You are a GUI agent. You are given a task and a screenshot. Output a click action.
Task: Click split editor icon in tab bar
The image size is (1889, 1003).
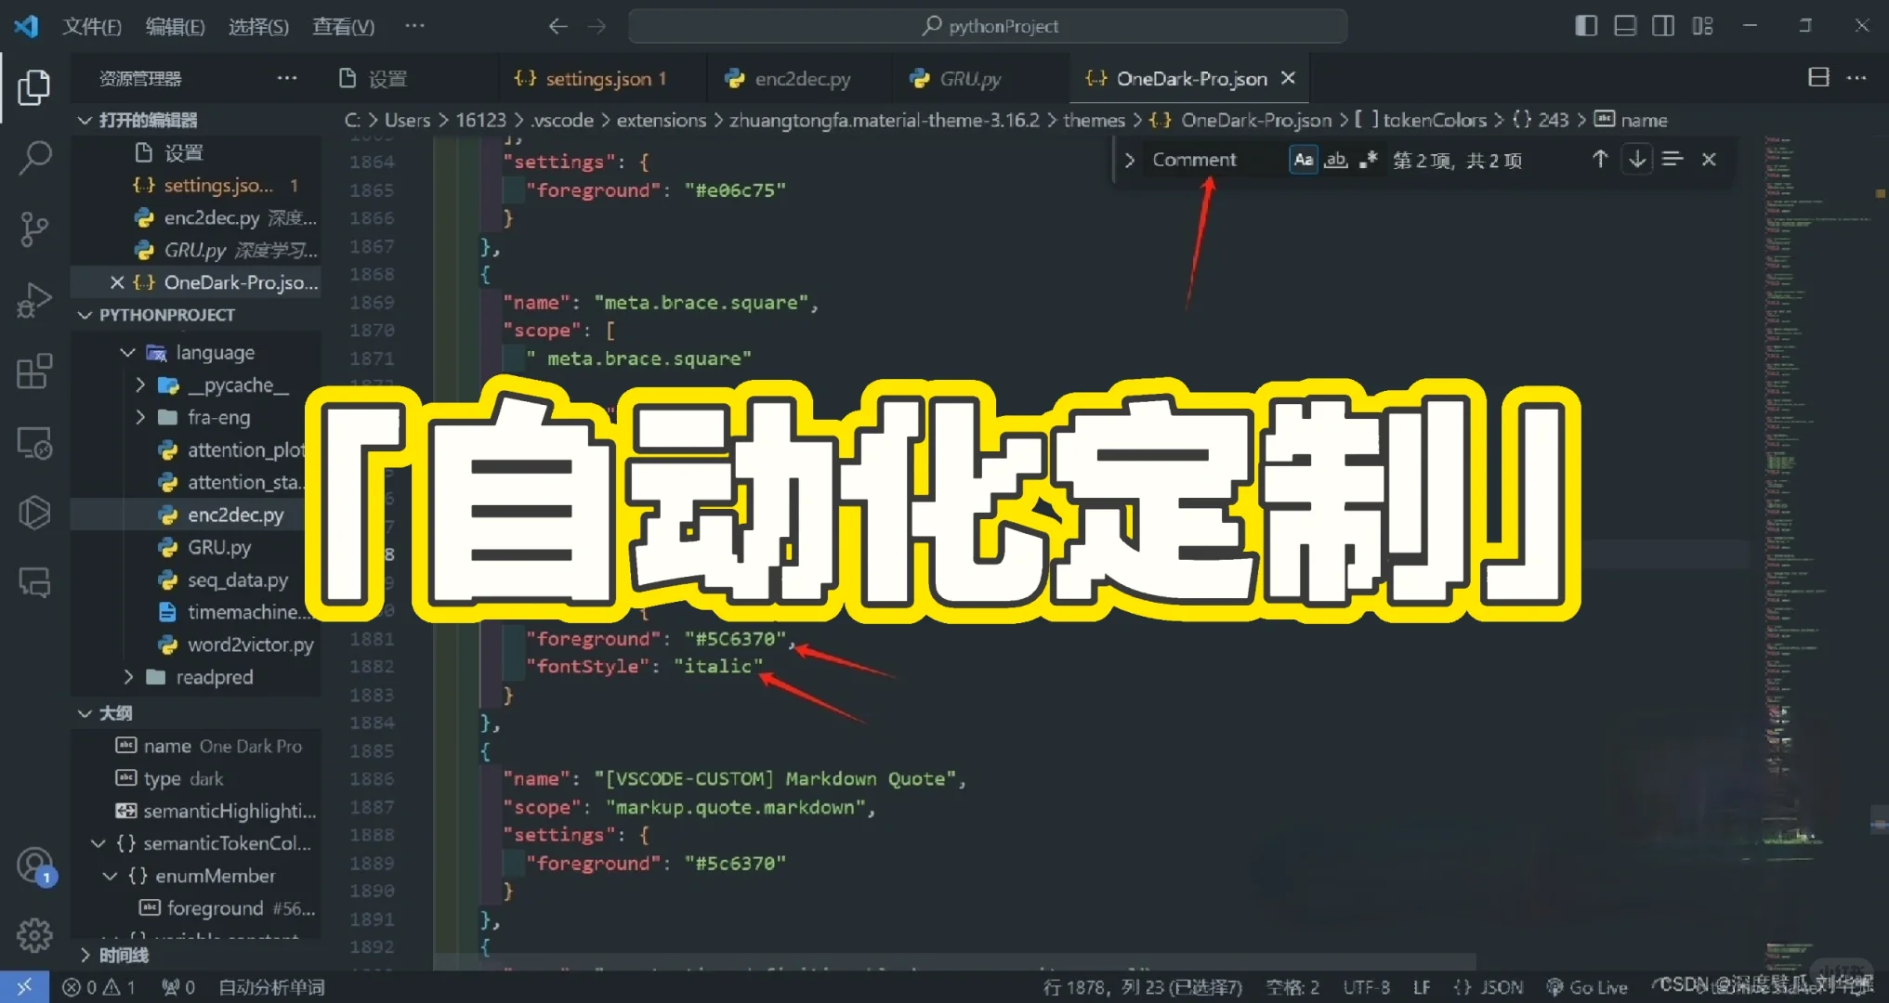(x=1818, y=78)
